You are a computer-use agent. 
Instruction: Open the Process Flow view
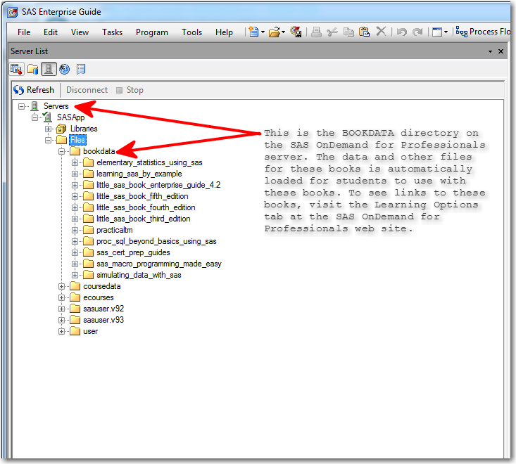(483, 32)
